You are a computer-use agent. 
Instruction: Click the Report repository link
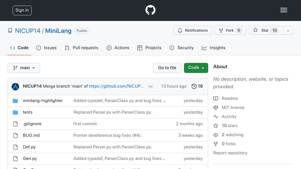(x=230, y=153)
